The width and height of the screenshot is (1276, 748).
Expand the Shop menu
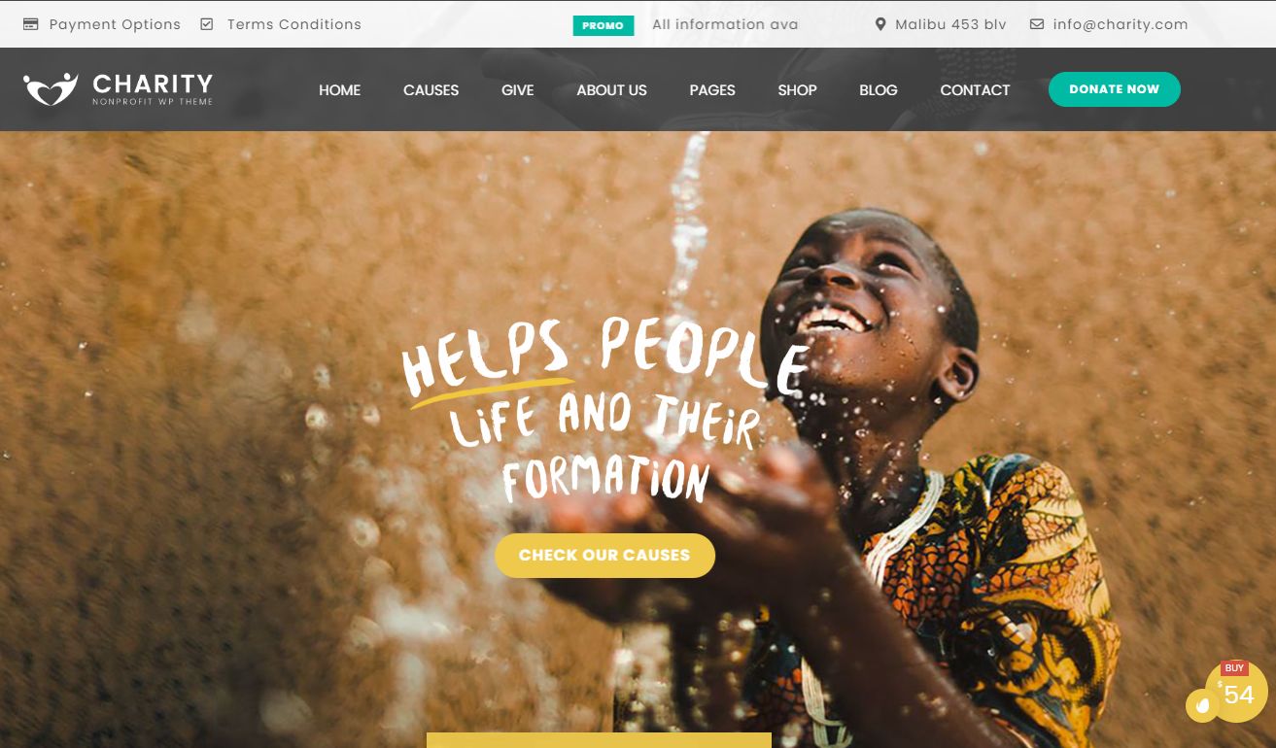tap(797, 89)
